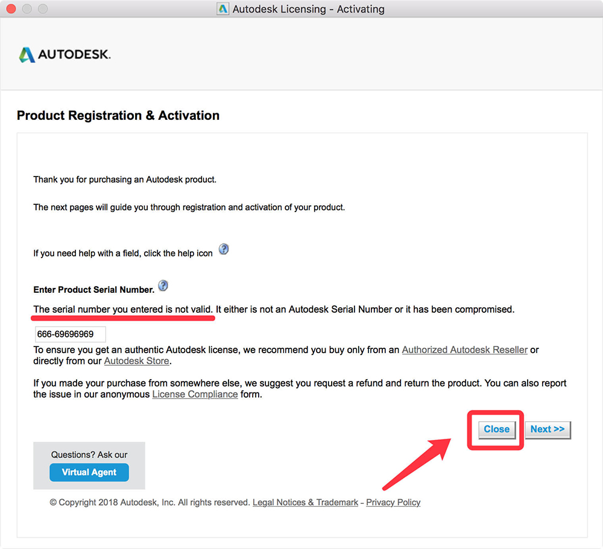Screen dimensions: 603x549
Task: Click the Product Registration & Activation heading
Action: (118, 115)
